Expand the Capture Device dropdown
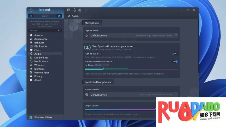226x127 pixels. point(133,36)
